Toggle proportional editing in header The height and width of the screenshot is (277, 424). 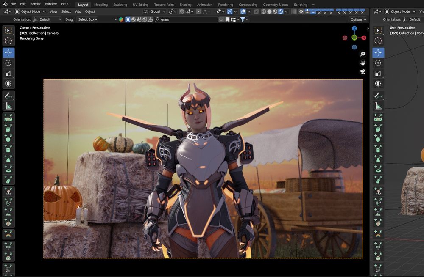click(199, 11)
